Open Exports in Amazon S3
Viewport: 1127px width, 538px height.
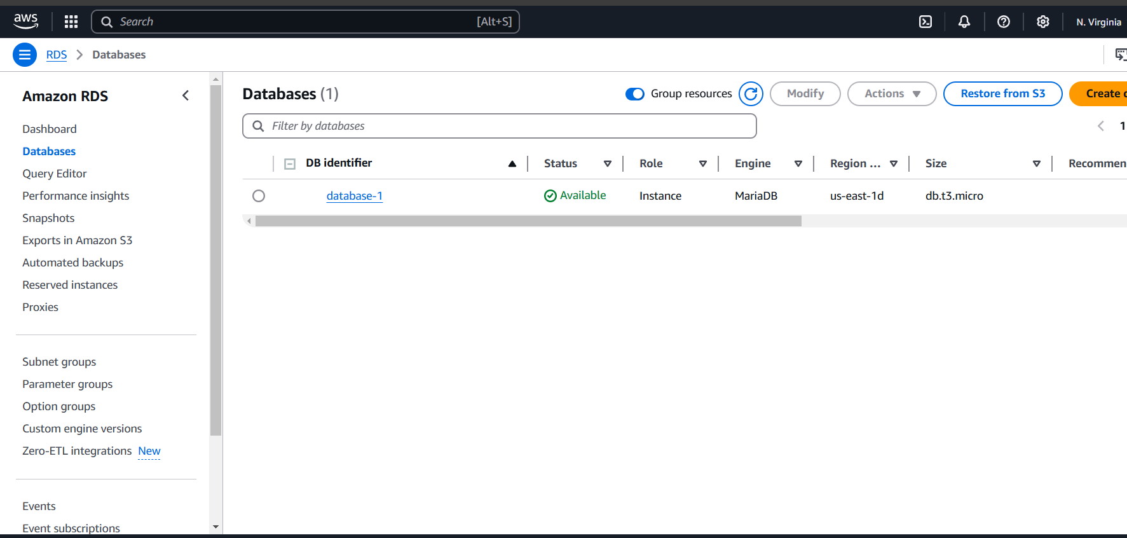78,240
